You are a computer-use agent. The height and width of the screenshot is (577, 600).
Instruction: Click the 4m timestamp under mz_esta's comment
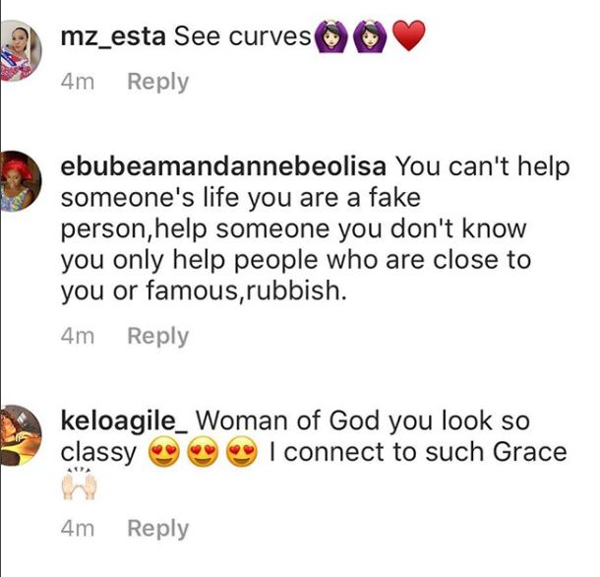click(x=78, y=82)
